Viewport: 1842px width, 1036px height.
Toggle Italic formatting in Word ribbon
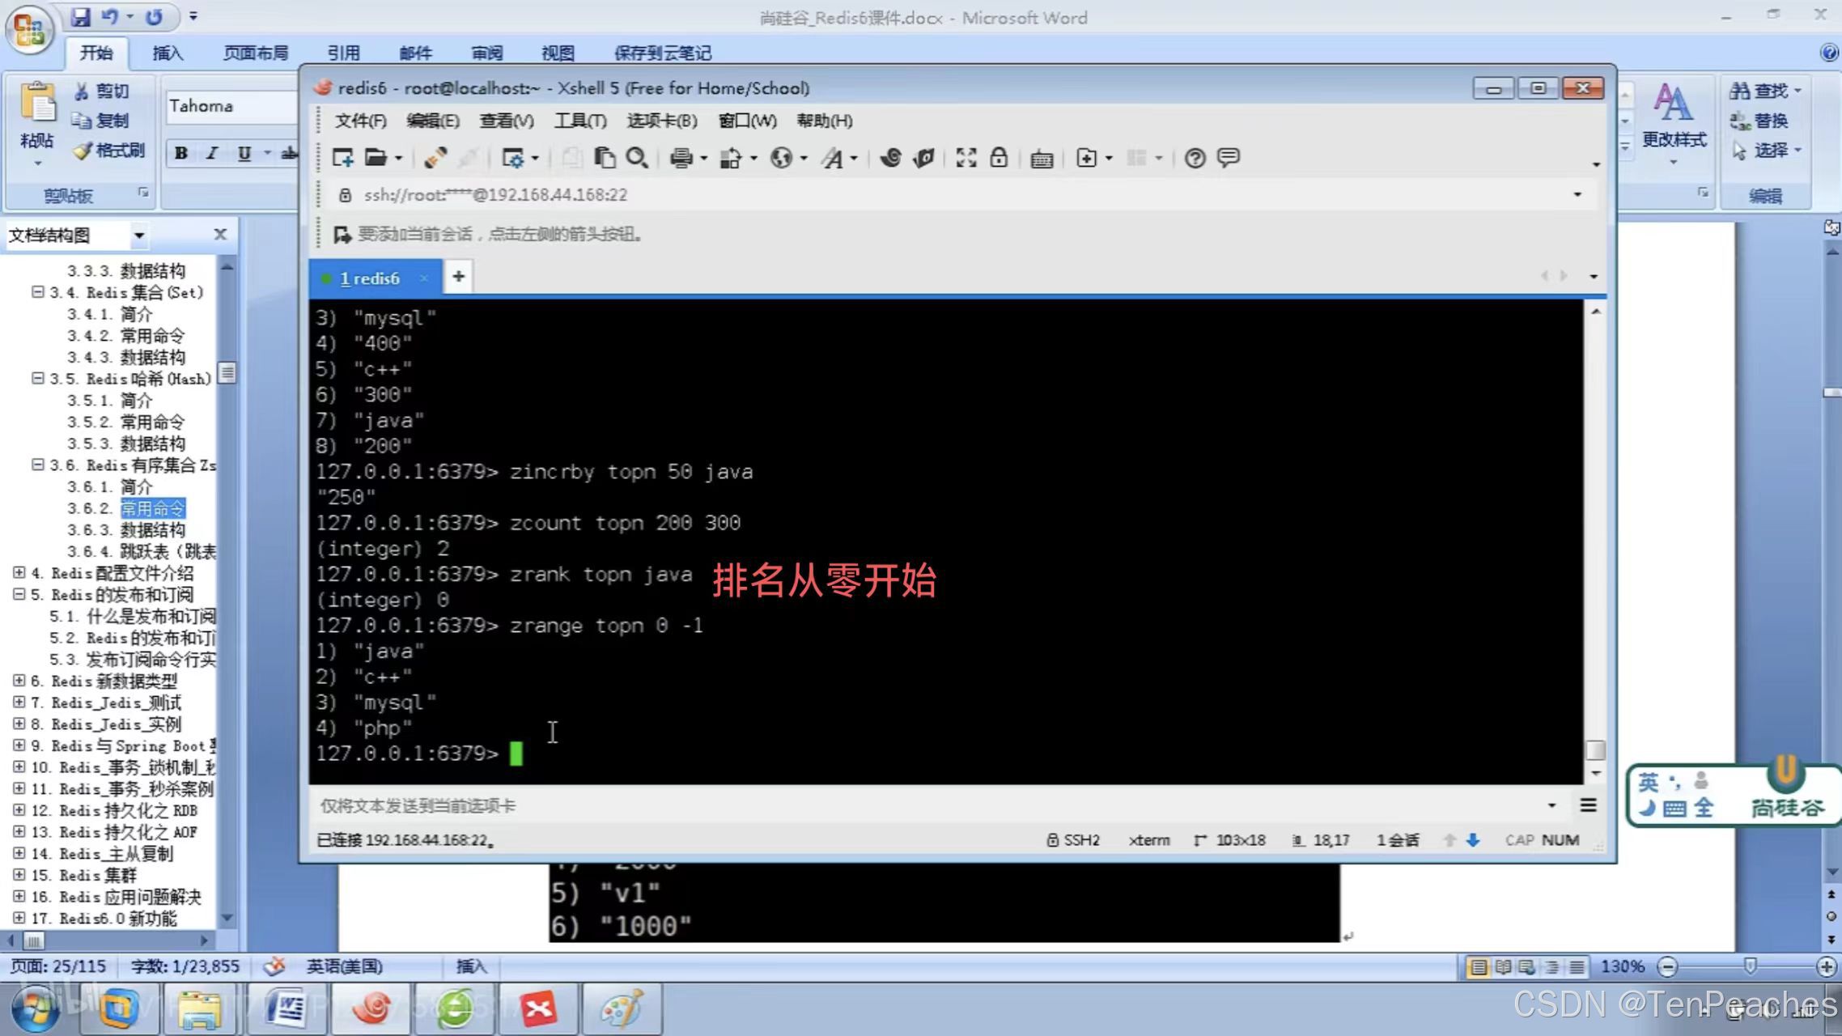pyautogui.click(x=212, y=153)
